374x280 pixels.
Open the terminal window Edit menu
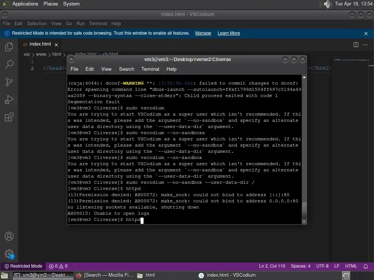(89, 69)
